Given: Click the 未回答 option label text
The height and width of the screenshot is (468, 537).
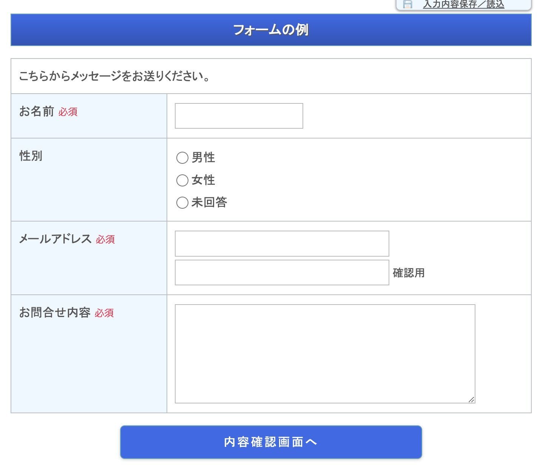Looking at the screenshot, I should (x=209, y=203).
